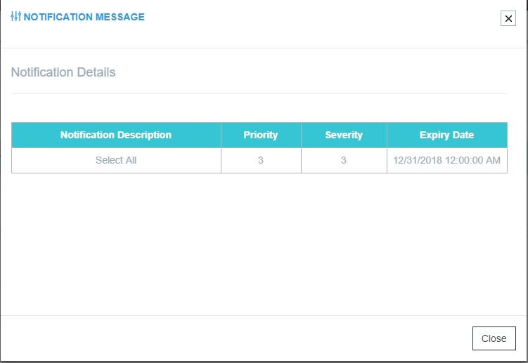Click the sliders icon beside Notification Message
This screenshot has height=363, width=528.
click(x=16, y=17)
